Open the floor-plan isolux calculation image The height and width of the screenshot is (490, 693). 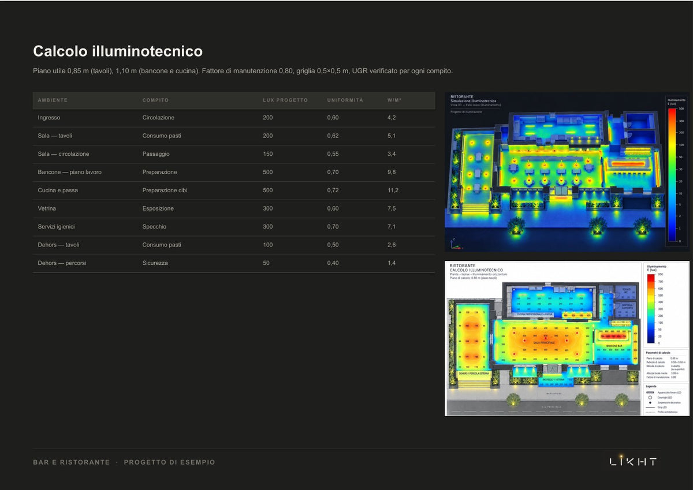pyautogui.click(x=567, y=338)
